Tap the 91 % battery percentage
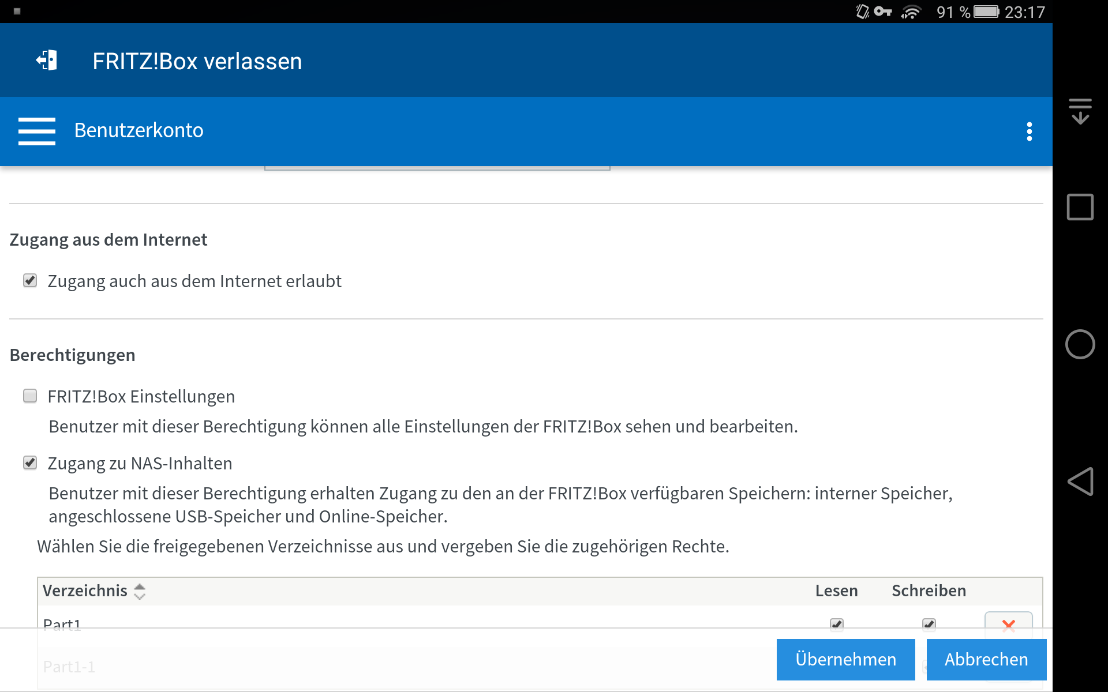This screenshot has width=1108, height=692. pos(953,12)
